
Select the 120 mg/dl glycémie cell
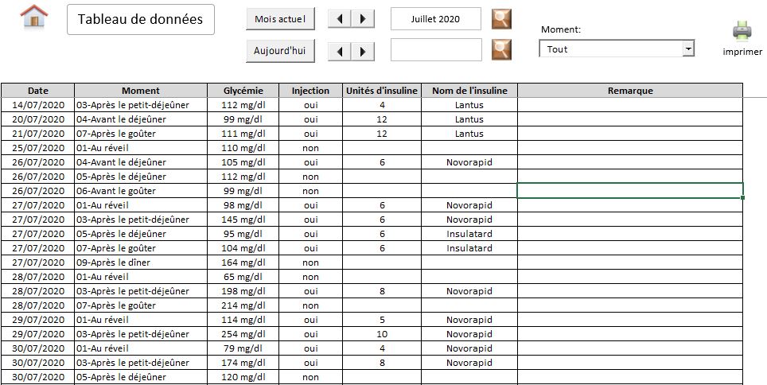pyautogui.click(x=243, y=377)
